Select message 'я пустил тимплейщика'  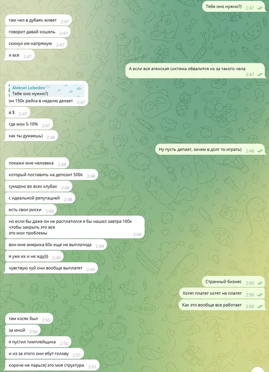[38, 342]
